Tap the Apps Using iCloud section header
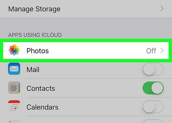Screen dimensions: 172x123 coord(35,35)
